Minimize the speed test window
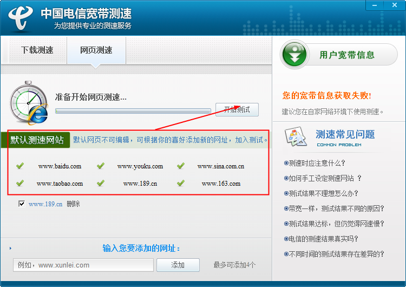Image resolution: width=406 pixels, height=287 pixels. [375, 5]
